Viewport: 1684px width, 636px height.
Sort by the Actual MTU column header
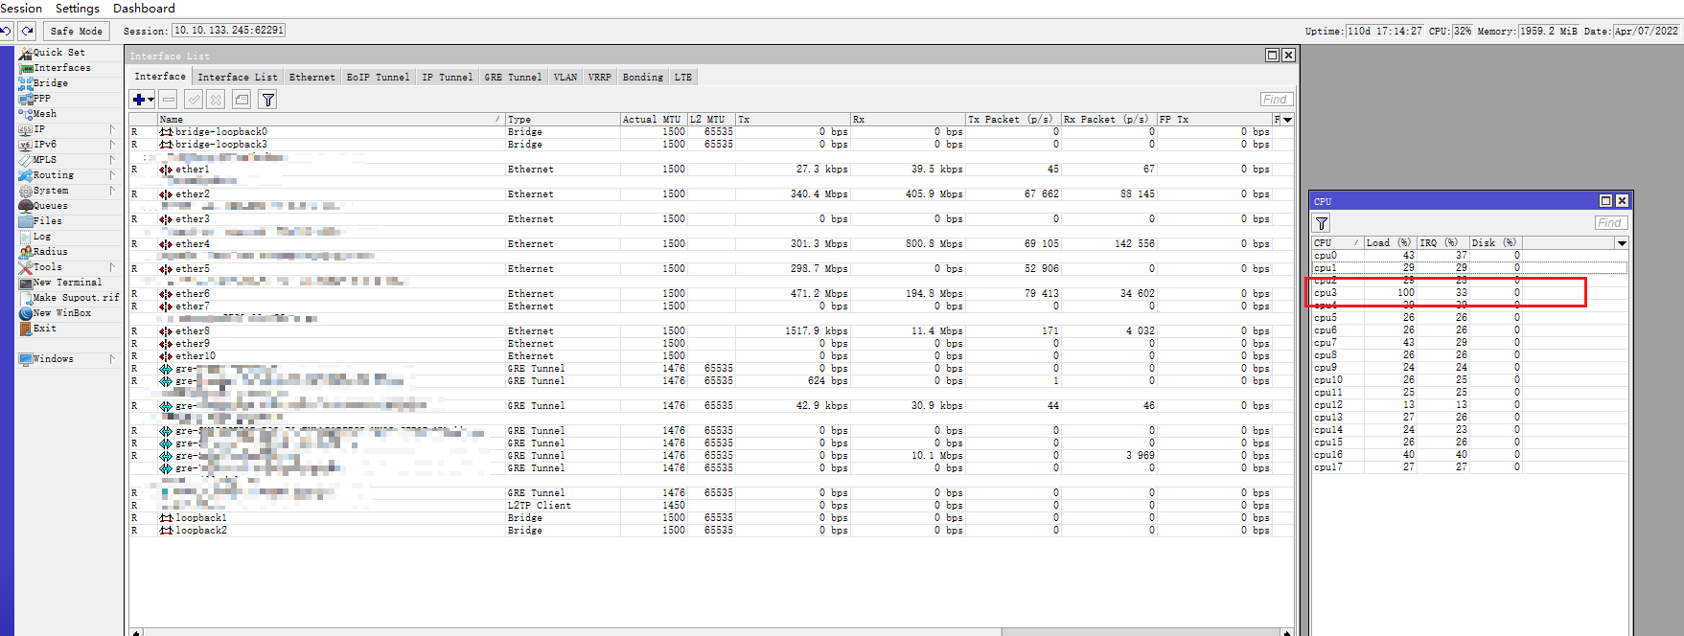[653, 120]
